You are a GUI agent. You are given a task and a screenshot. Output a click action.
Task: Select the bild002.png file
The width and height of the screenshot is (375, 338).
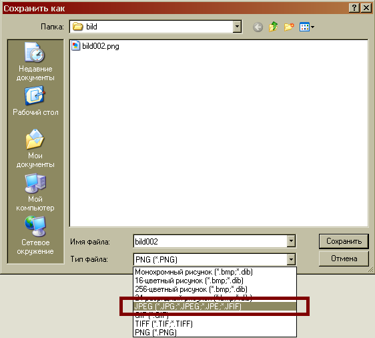[95, 46]
